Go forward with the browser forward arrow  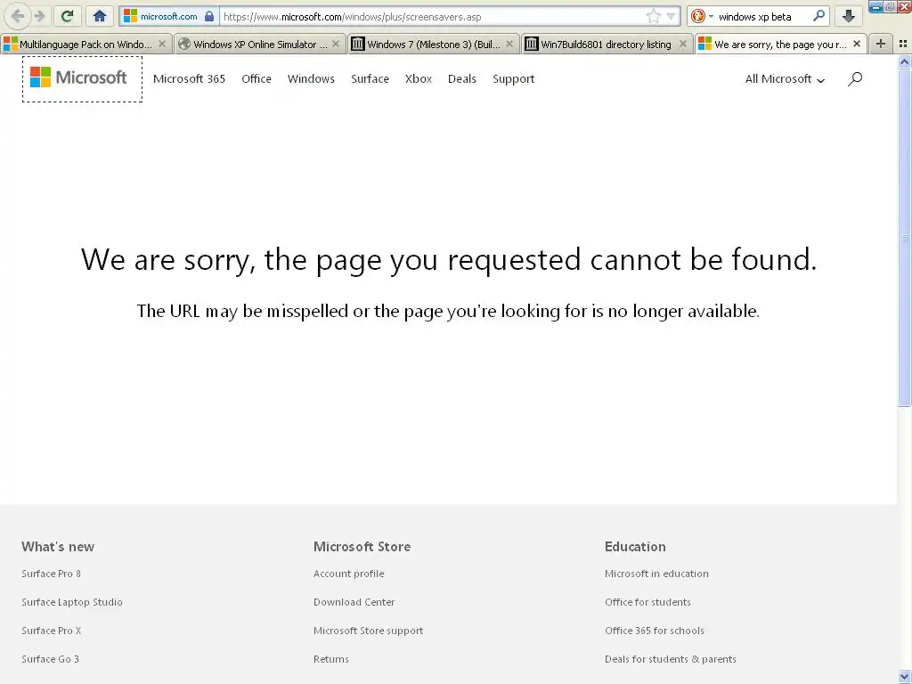click(39, 16)
